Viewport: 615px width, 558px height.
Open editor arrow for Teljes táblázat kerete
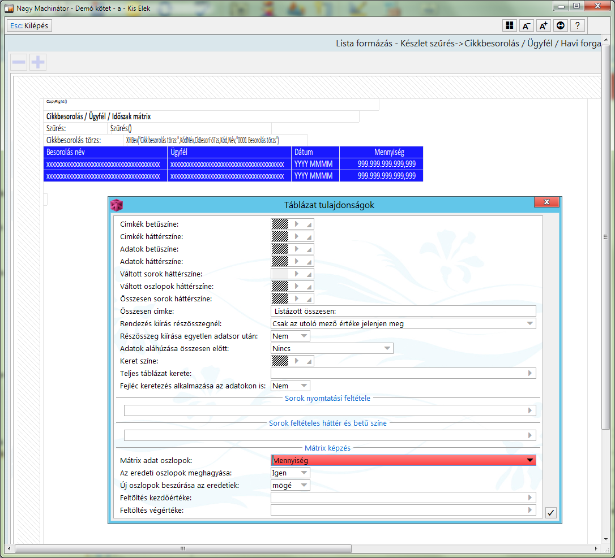[x=530, y=373]
